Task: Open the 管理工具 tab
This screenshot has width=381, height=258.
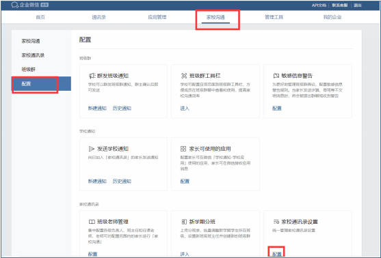Action: pyautogui.click(x=274, y=17)
